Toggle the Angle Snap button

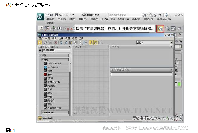pos(72,29)
